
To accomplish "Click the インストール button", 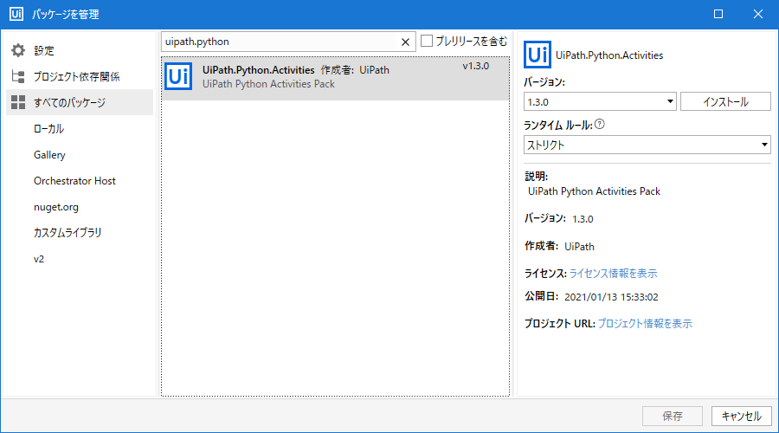I will tap(725, 101).
